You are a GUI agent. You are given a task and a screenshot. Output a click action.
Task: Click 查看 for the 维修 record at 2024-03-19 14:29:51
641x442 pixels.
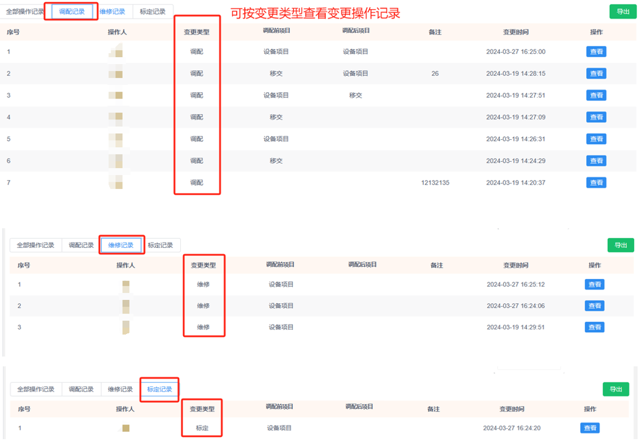(594, 327)
